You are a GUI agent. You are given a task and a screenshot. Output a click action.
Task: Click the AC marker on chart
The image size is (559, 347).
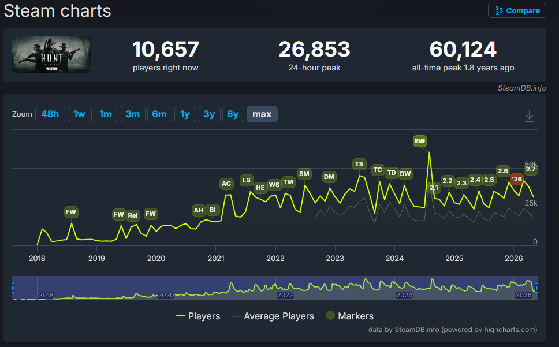coord(226,184)
